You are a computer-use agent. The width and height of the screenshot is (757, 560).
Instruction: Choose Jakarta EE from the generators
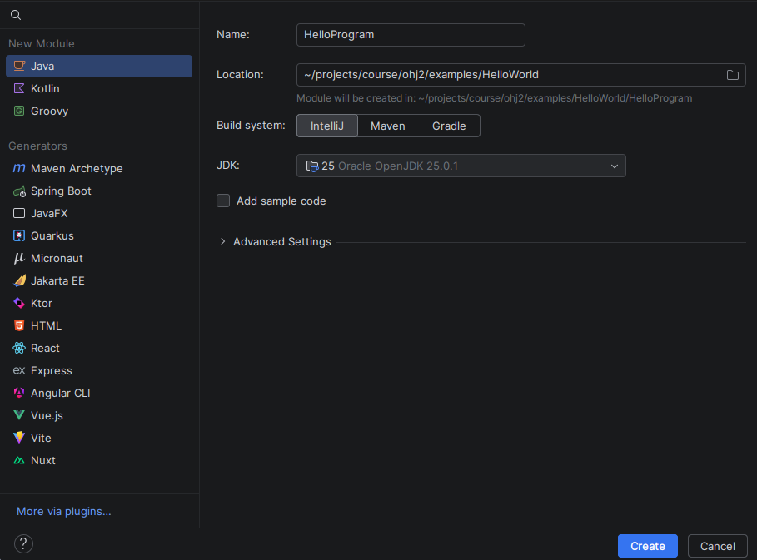click(x=57, y=280)
